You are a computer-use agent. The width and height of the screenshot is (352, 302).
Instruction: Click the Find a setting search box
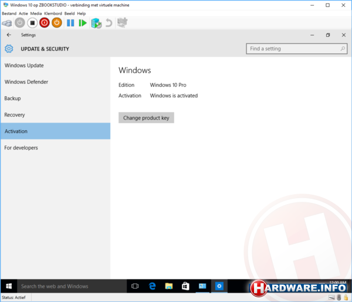(296, 49)
